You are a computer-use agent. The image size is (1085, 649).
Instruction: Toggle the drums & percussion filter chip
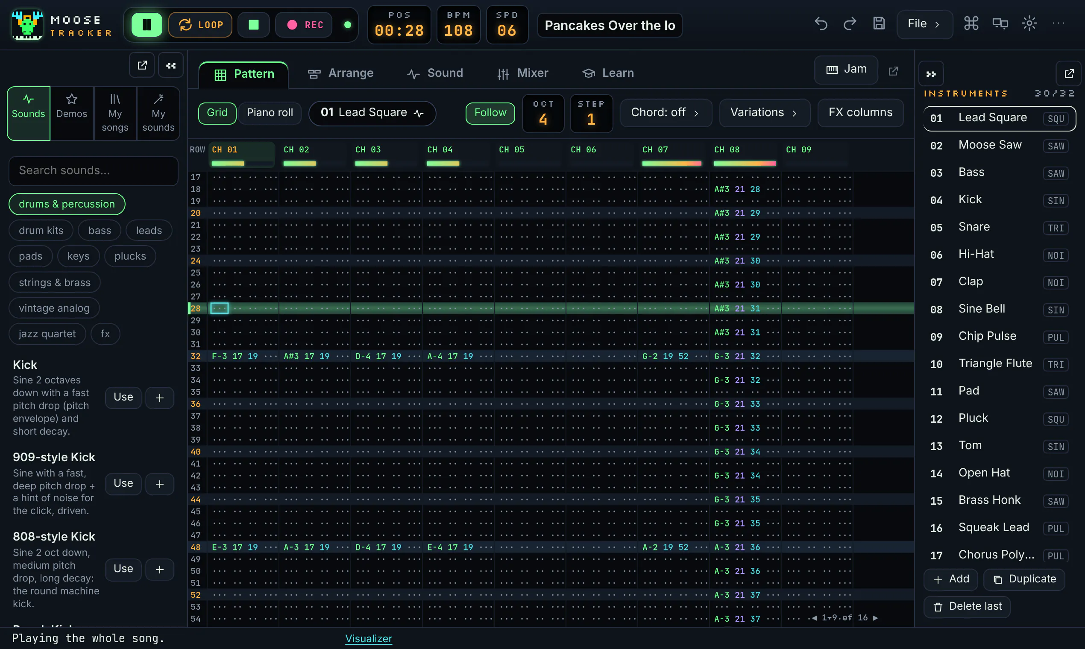67,204
